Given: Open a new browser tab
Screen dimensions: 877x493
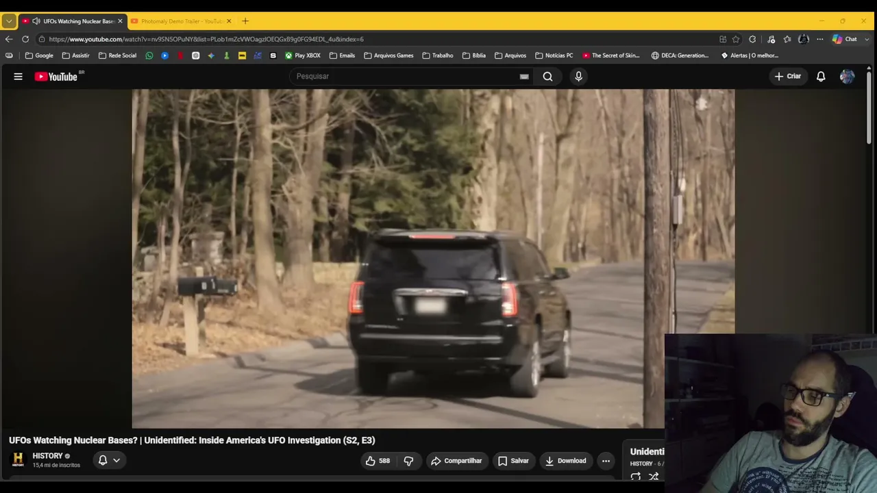Looking at the screenshot, I should pos(245,21).
